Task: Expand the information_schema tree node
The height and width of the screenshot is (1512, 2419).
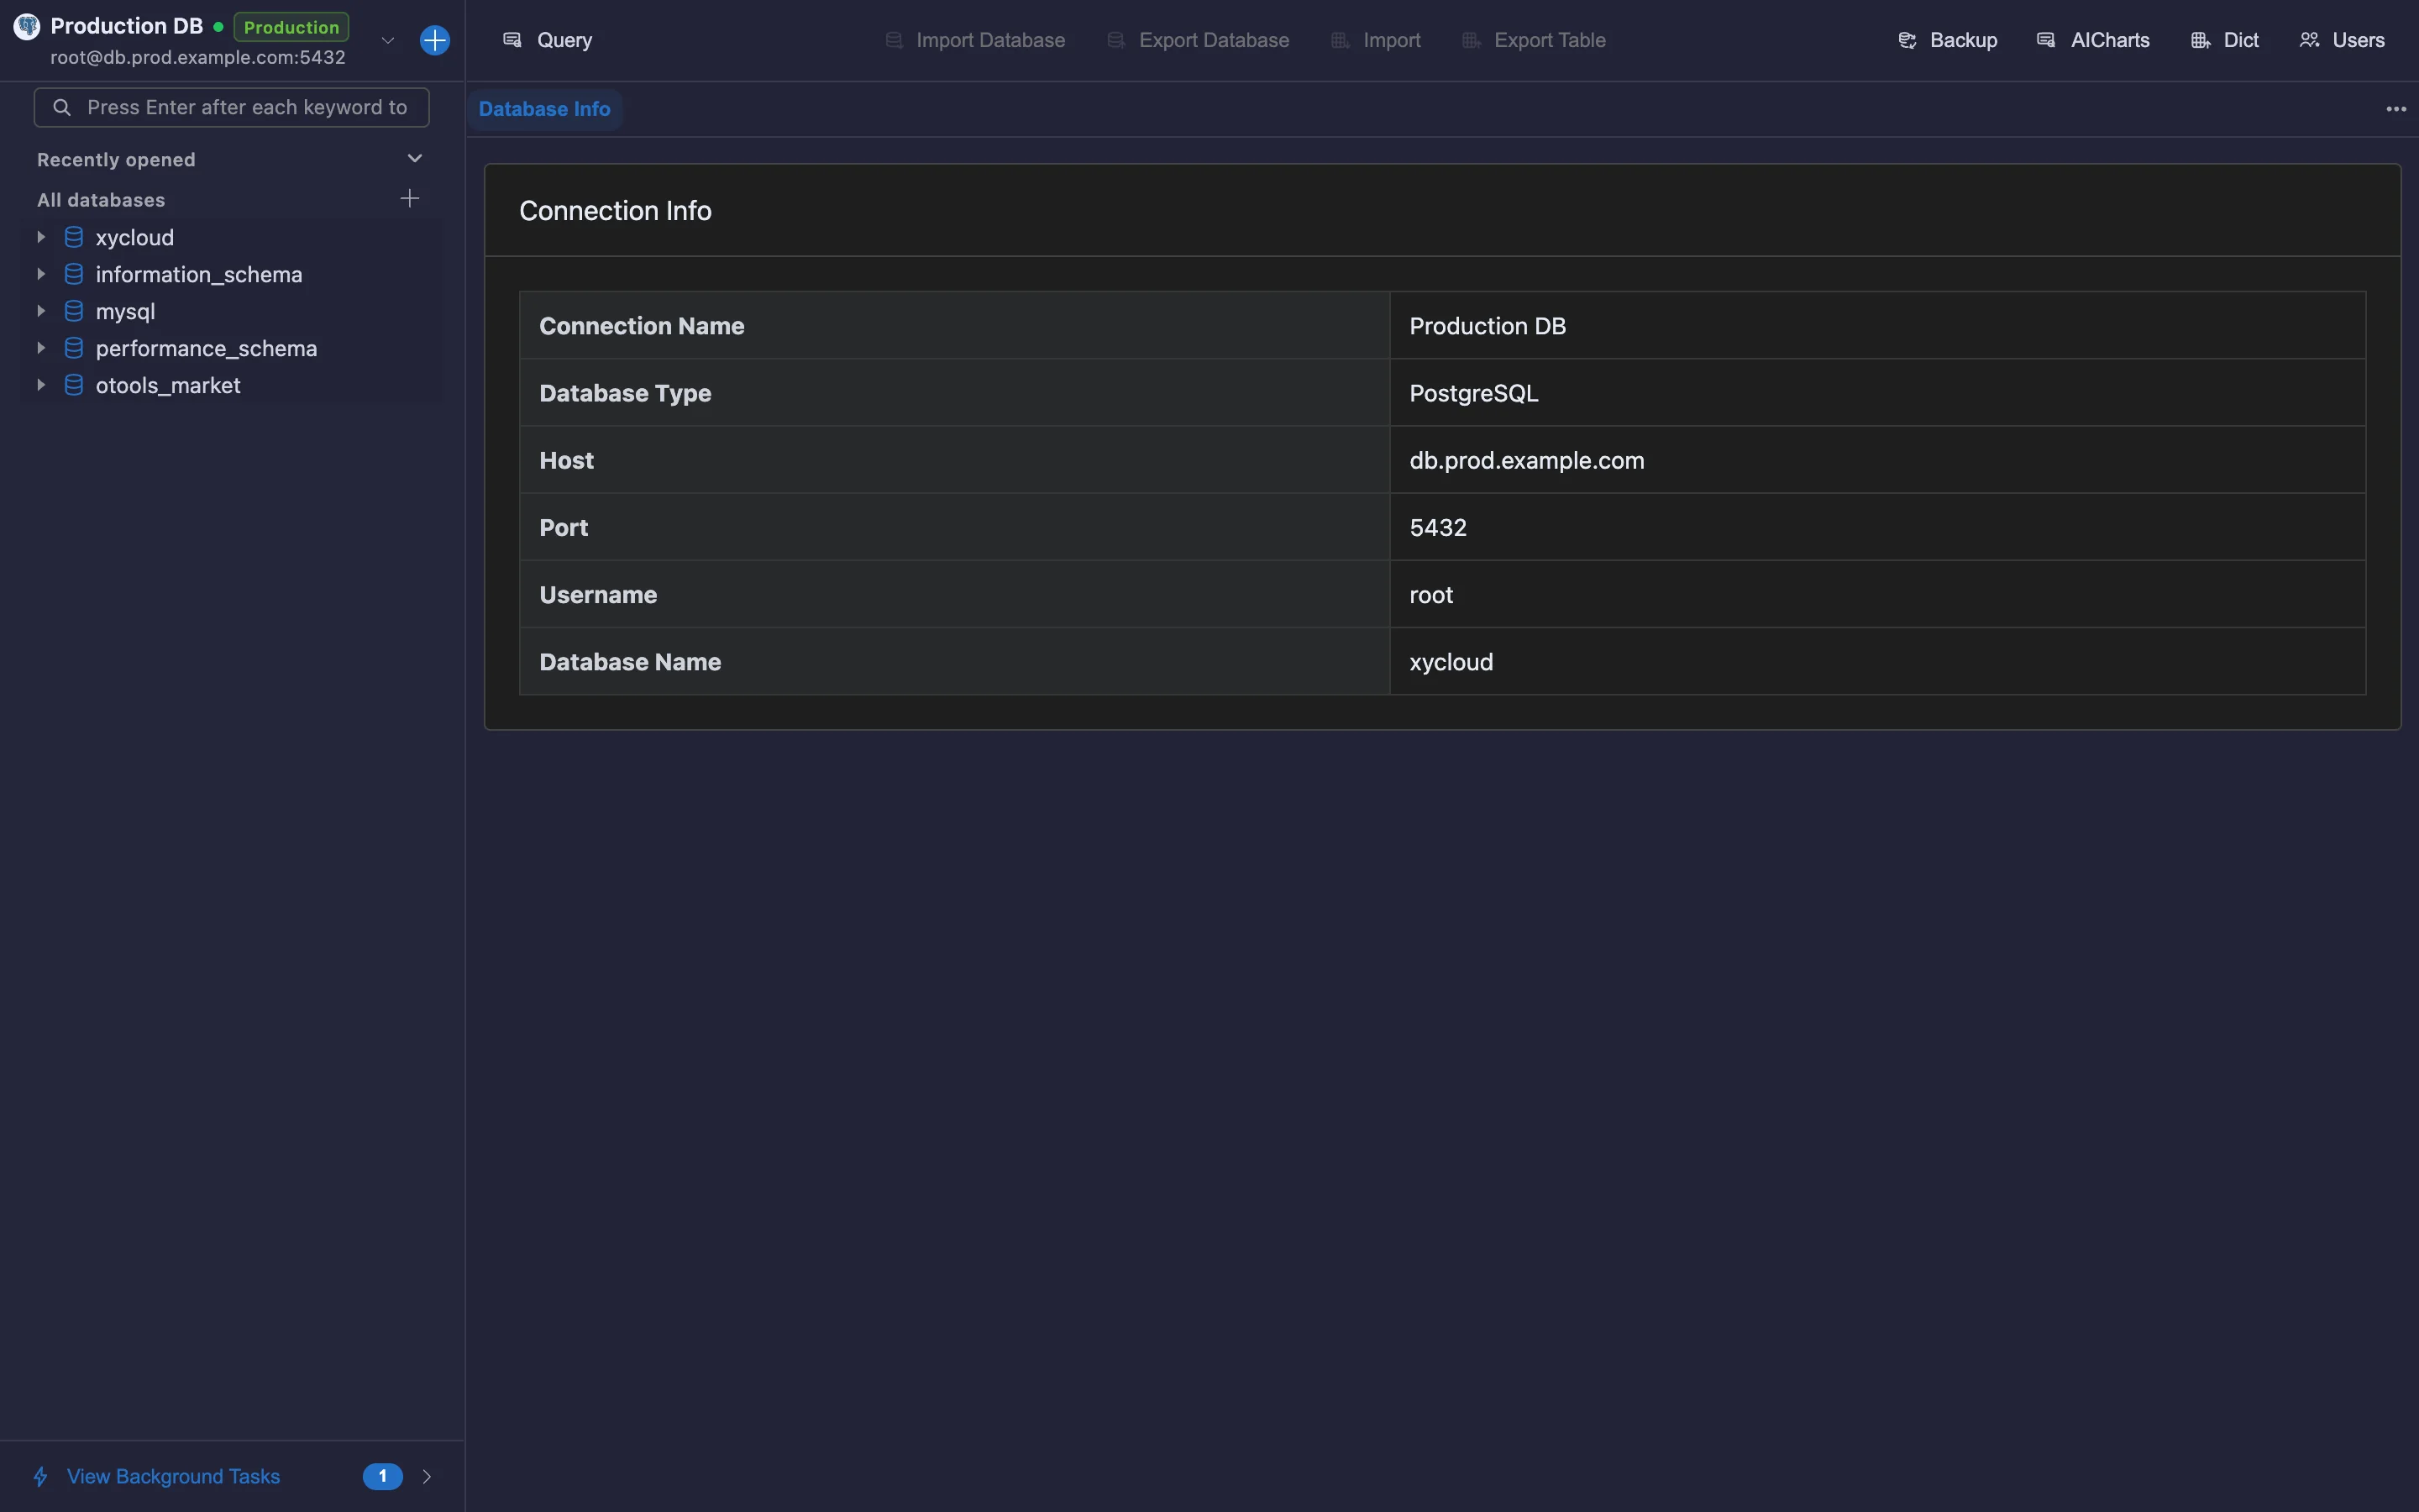Action: point(41,274)
